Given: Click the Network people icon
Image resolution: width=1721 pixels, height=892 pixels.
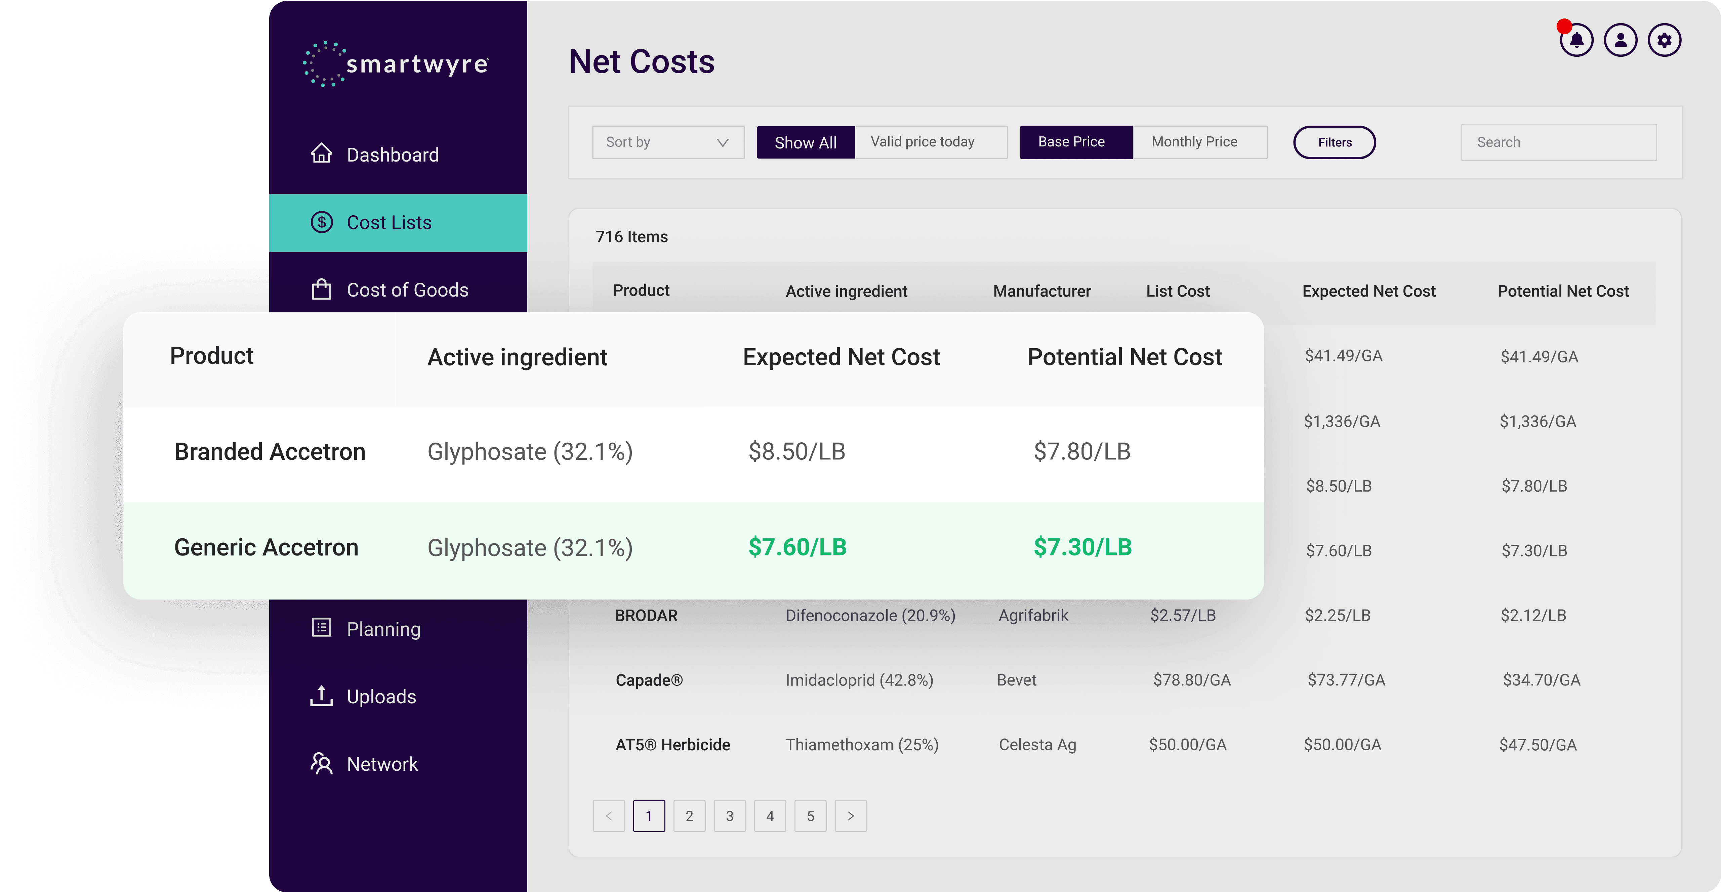Looking at the screenshot, I should point(321,763).
